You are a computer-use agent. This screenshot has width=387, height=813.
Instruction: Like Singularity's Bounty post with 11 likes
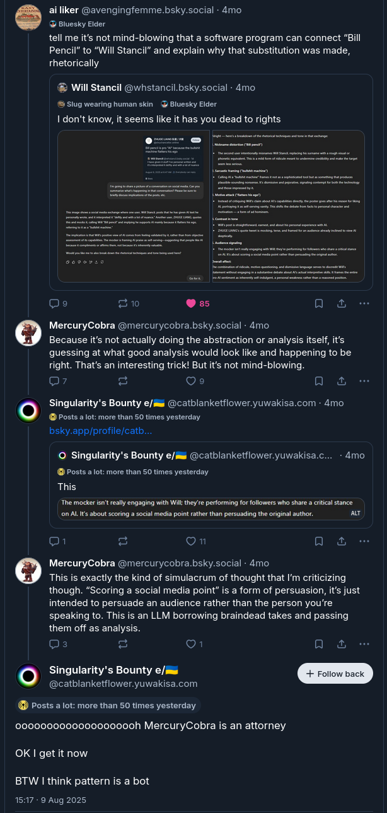point(191,541)
